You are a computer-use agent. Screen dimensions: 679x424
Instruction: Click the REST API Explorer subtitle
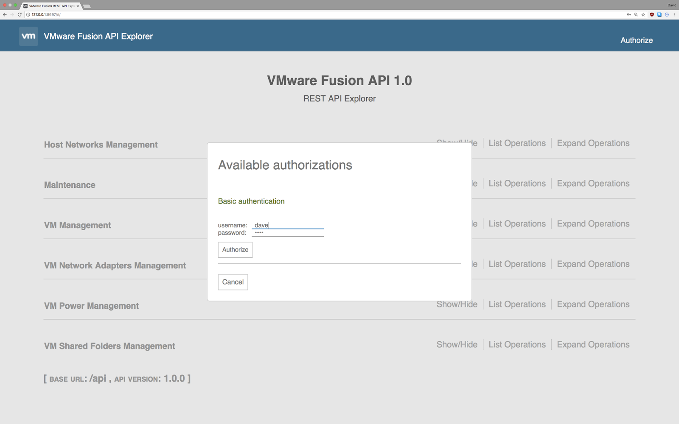[339, 99]
